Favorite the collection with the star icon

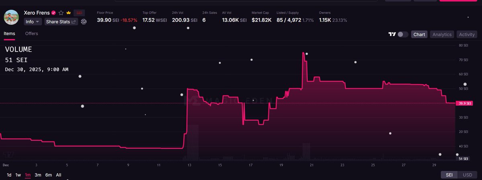[x=61, y=13]
